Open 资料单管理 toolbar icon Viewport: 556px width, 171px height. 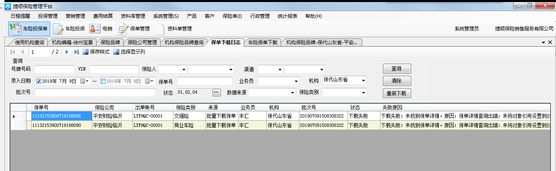coord(174,29)
